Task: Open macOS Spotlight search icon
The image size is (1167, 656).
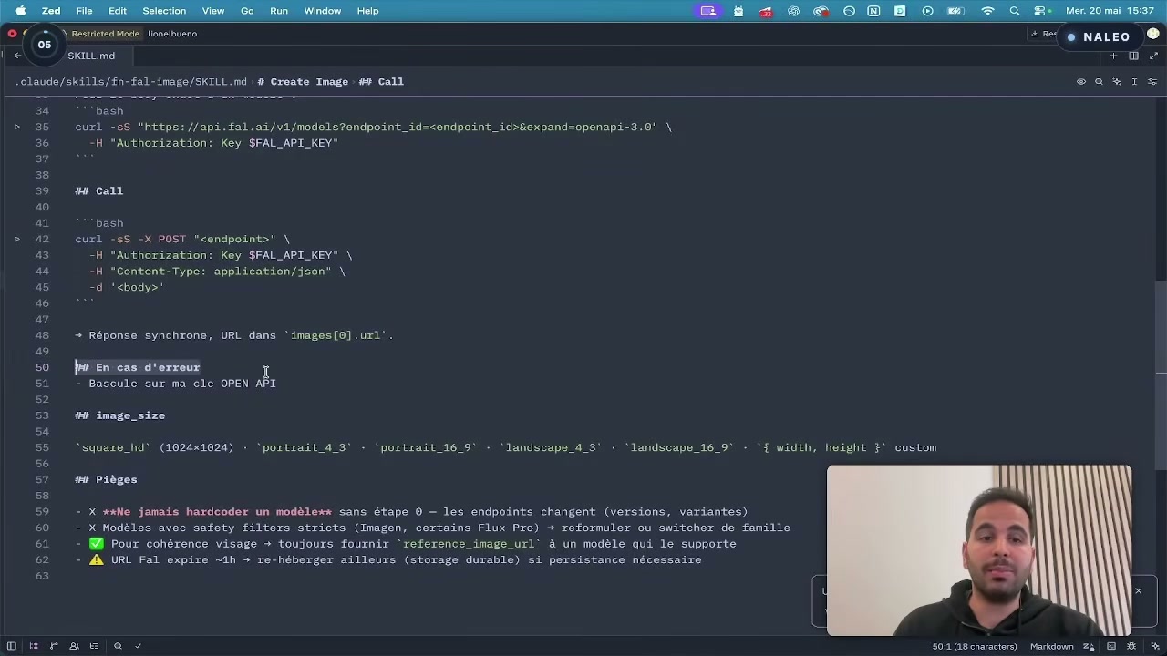Action: 1015,11
